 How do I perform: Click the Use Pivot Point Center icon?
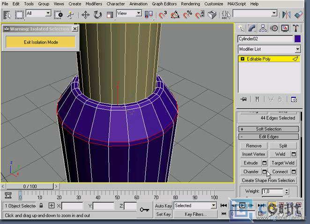(149, 15)
